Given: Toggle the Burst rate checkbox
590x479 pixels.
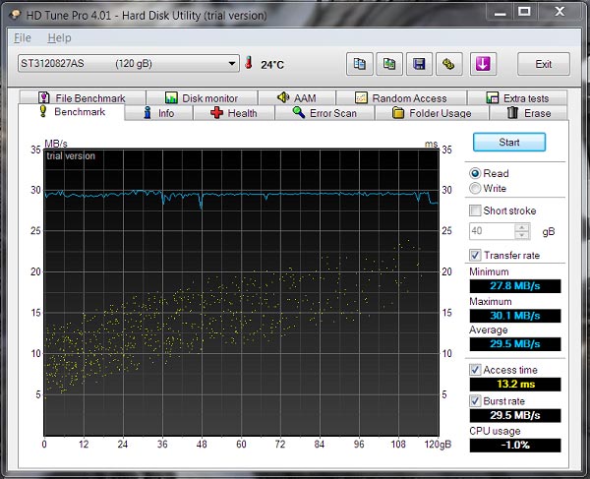Looking at the screenshot, I should click(475, 400).
